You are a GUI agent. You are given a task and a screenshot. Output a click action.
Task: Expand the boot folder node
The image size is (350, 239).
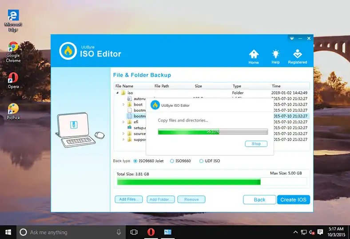pyautogui.click(x=123, y=105)
